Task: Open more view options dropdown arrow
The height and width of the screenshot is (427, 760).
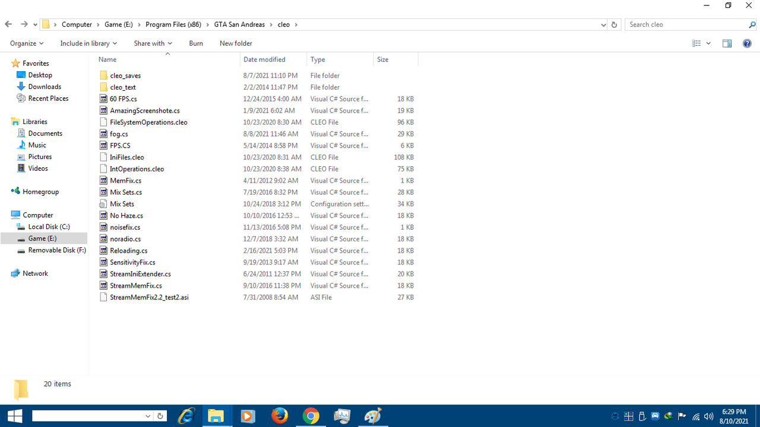Action: tap(708, 43)
